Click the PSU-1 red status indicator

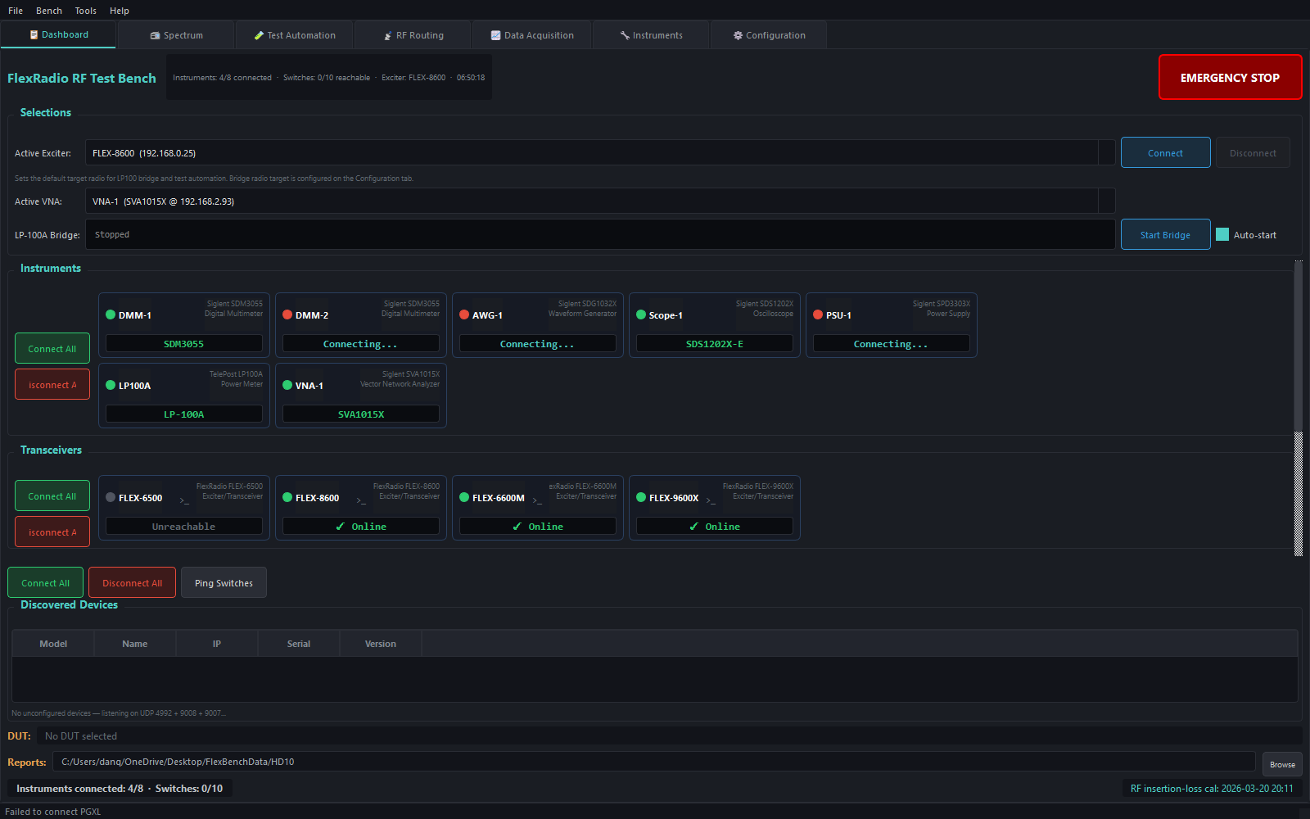(x=818, y=314)
